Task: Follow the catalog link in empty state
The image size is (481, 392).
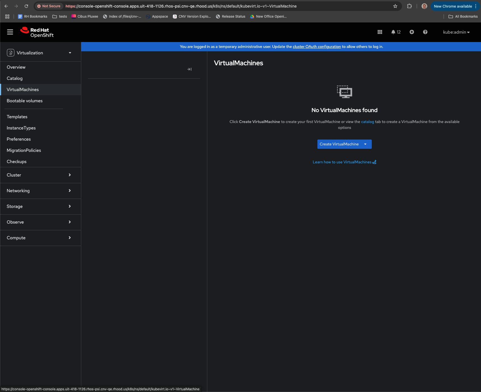Action: click(368, 122)
